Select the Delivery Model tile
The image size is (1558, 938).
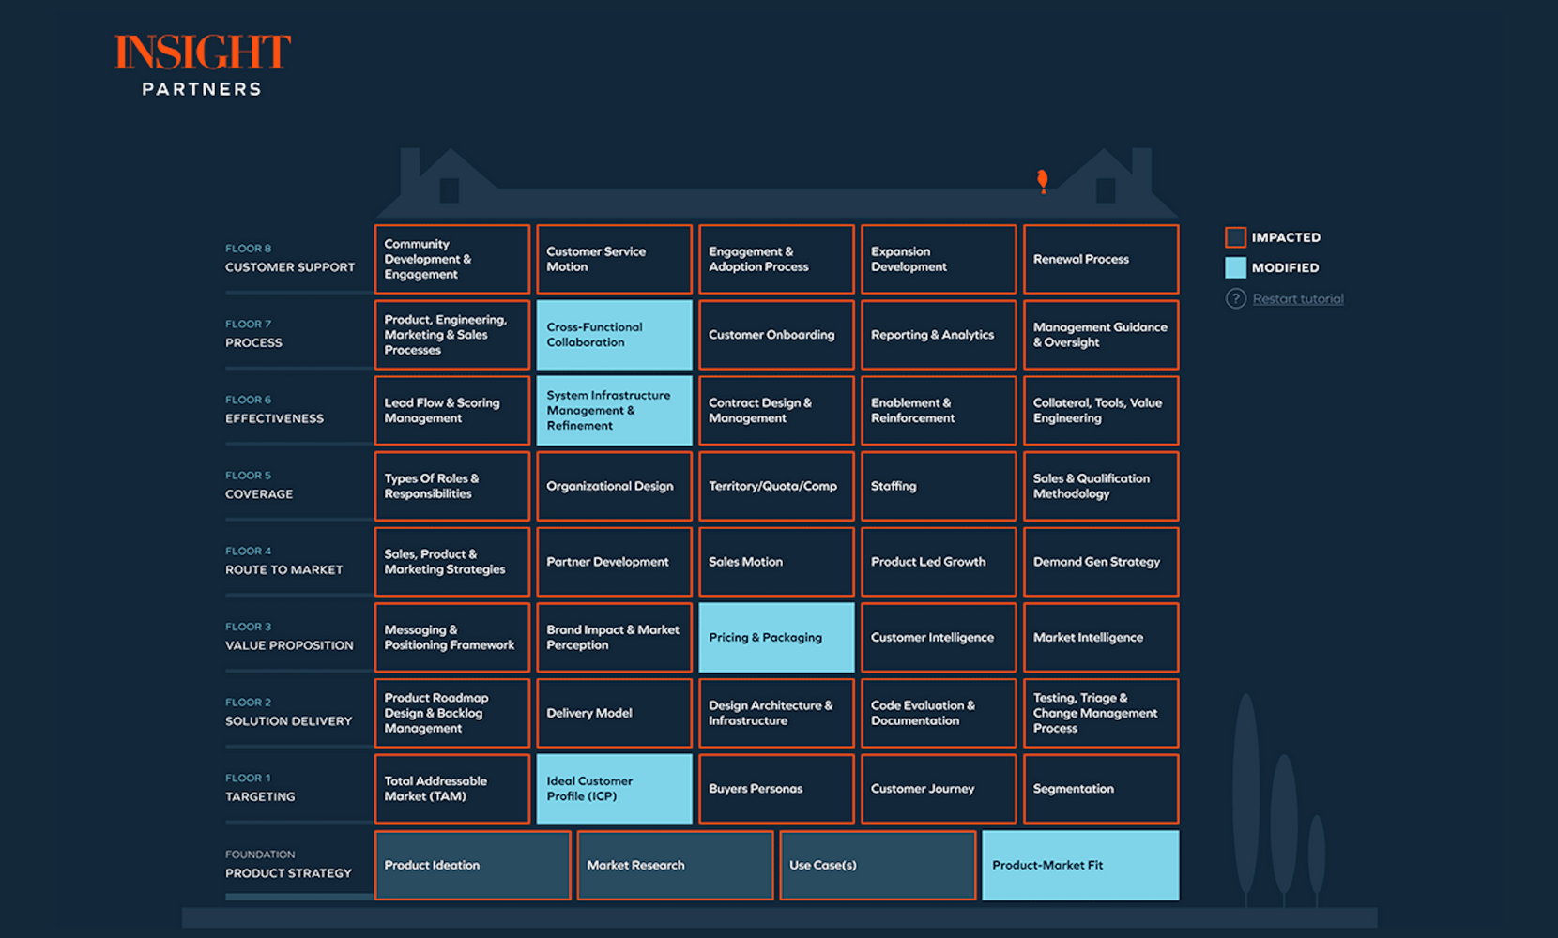[614, 714]
